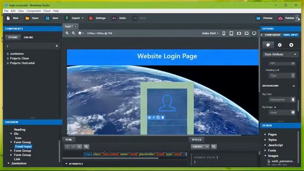Image resolution: width=304 pixels, height=171 pixels.
Task: Expand the JavaScript design group
Action: pos(265,145)
